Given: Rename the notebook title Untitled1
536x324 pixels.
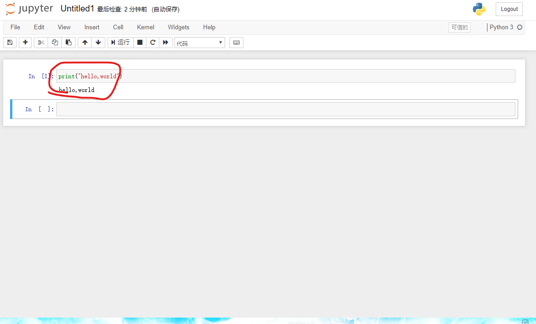Looking at the screenshot, I should click(x=77, y=9).
